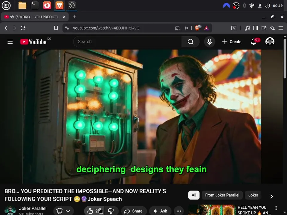Open the system notifications bell in the tray
The image size is (287, 215).
pos(260,6)
